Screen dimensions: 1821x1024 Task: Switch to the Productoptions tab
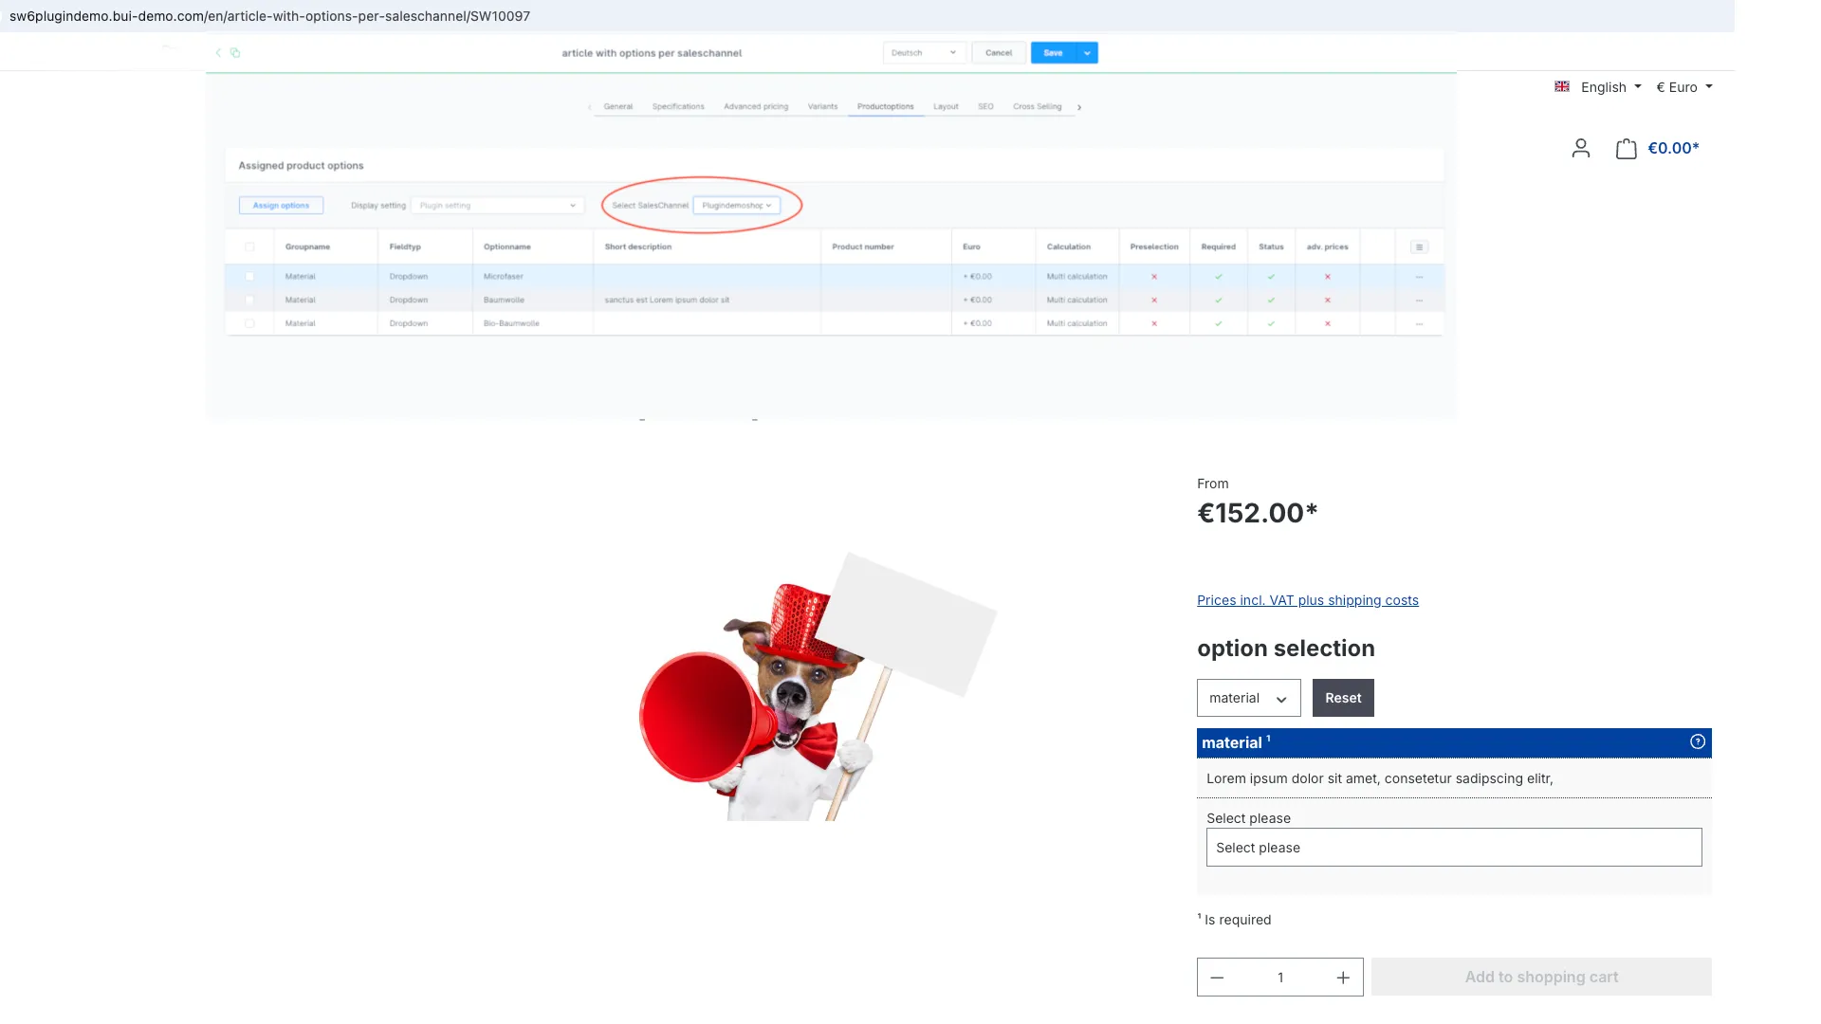(885, 106)
